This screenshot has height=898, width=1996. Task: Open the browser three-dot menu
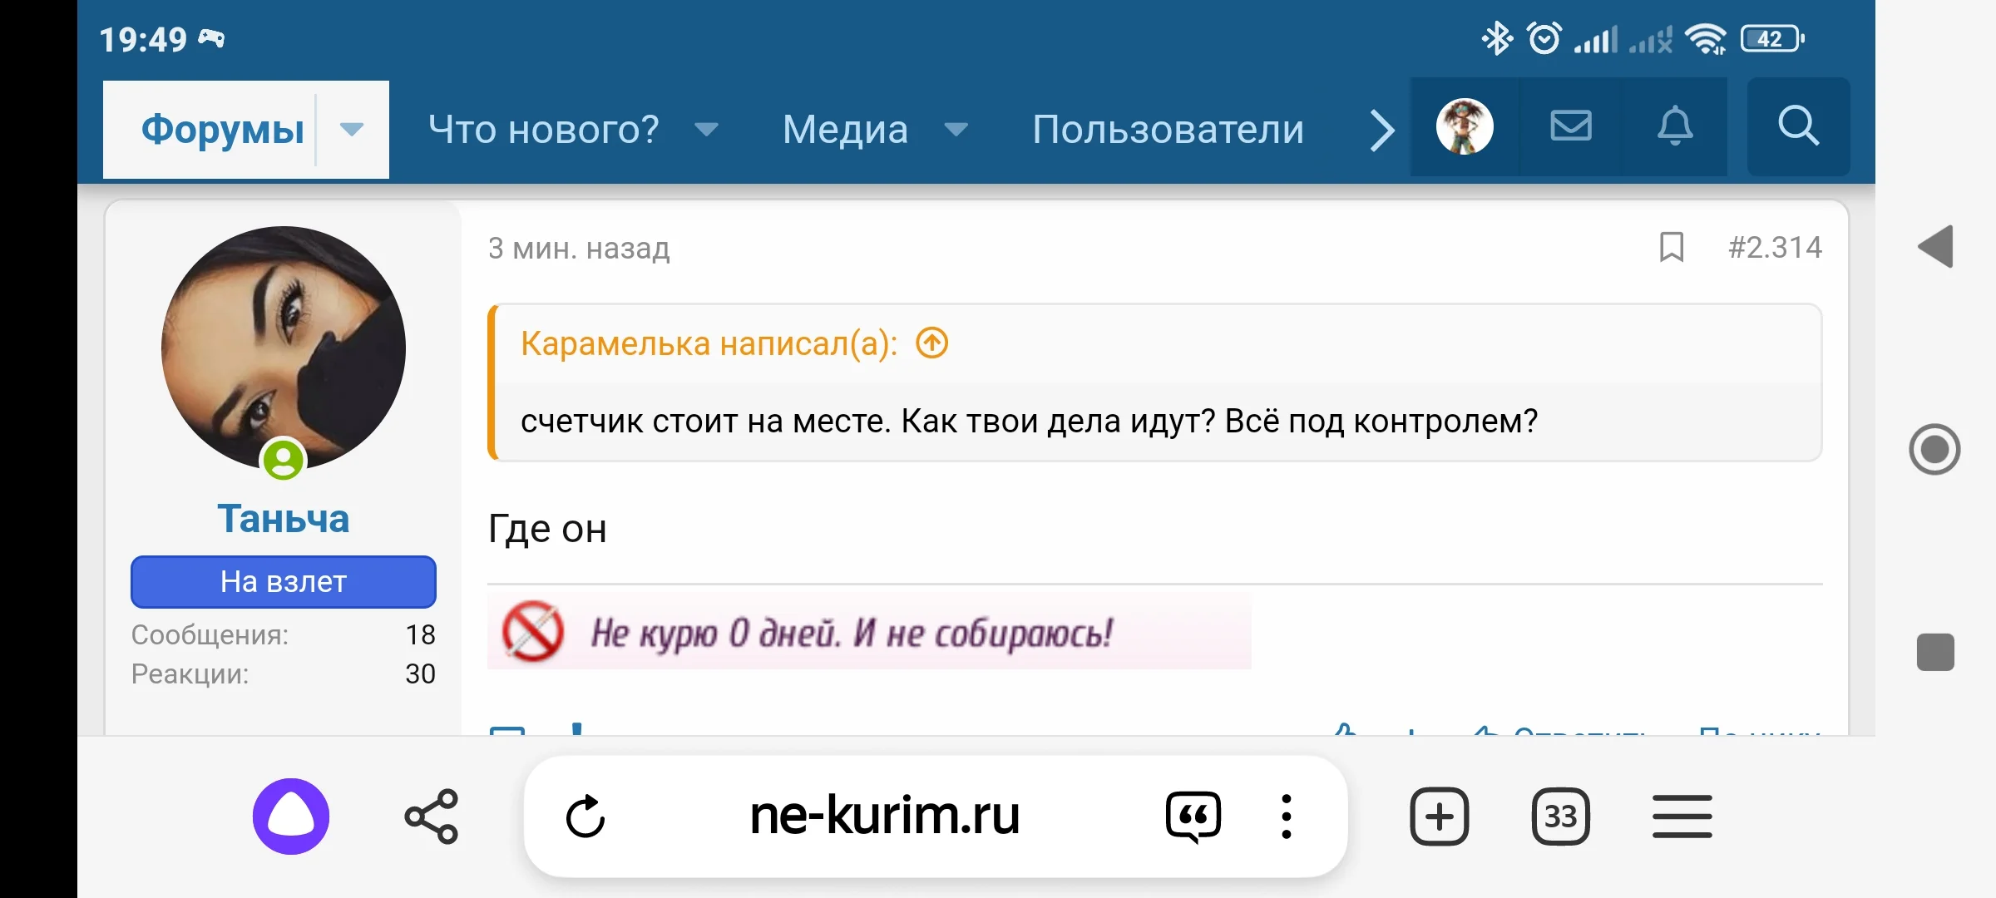click(1286, 816)
